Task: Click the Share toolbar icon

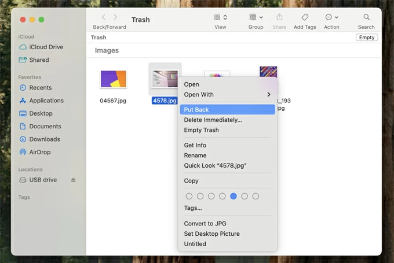Action: point(279,18)
